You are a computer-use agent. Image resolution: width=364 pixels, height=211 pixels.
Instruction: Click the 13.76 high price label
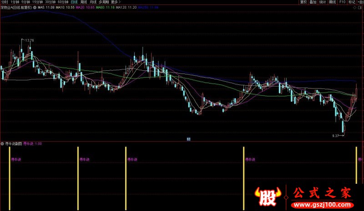(30, 40)
